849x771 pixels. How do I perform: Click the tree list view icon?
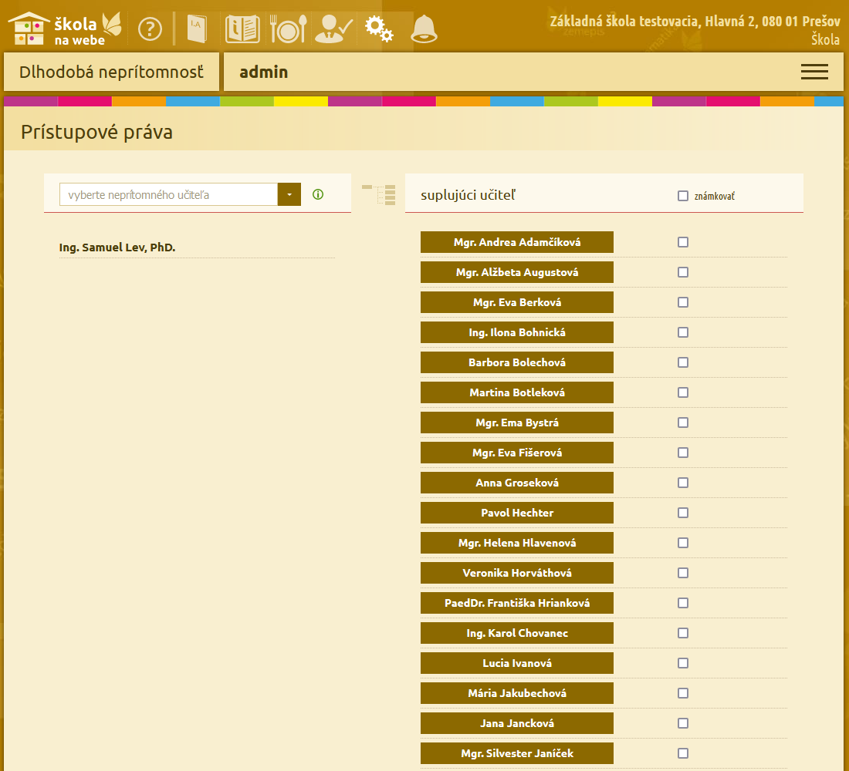click(378, 195)
